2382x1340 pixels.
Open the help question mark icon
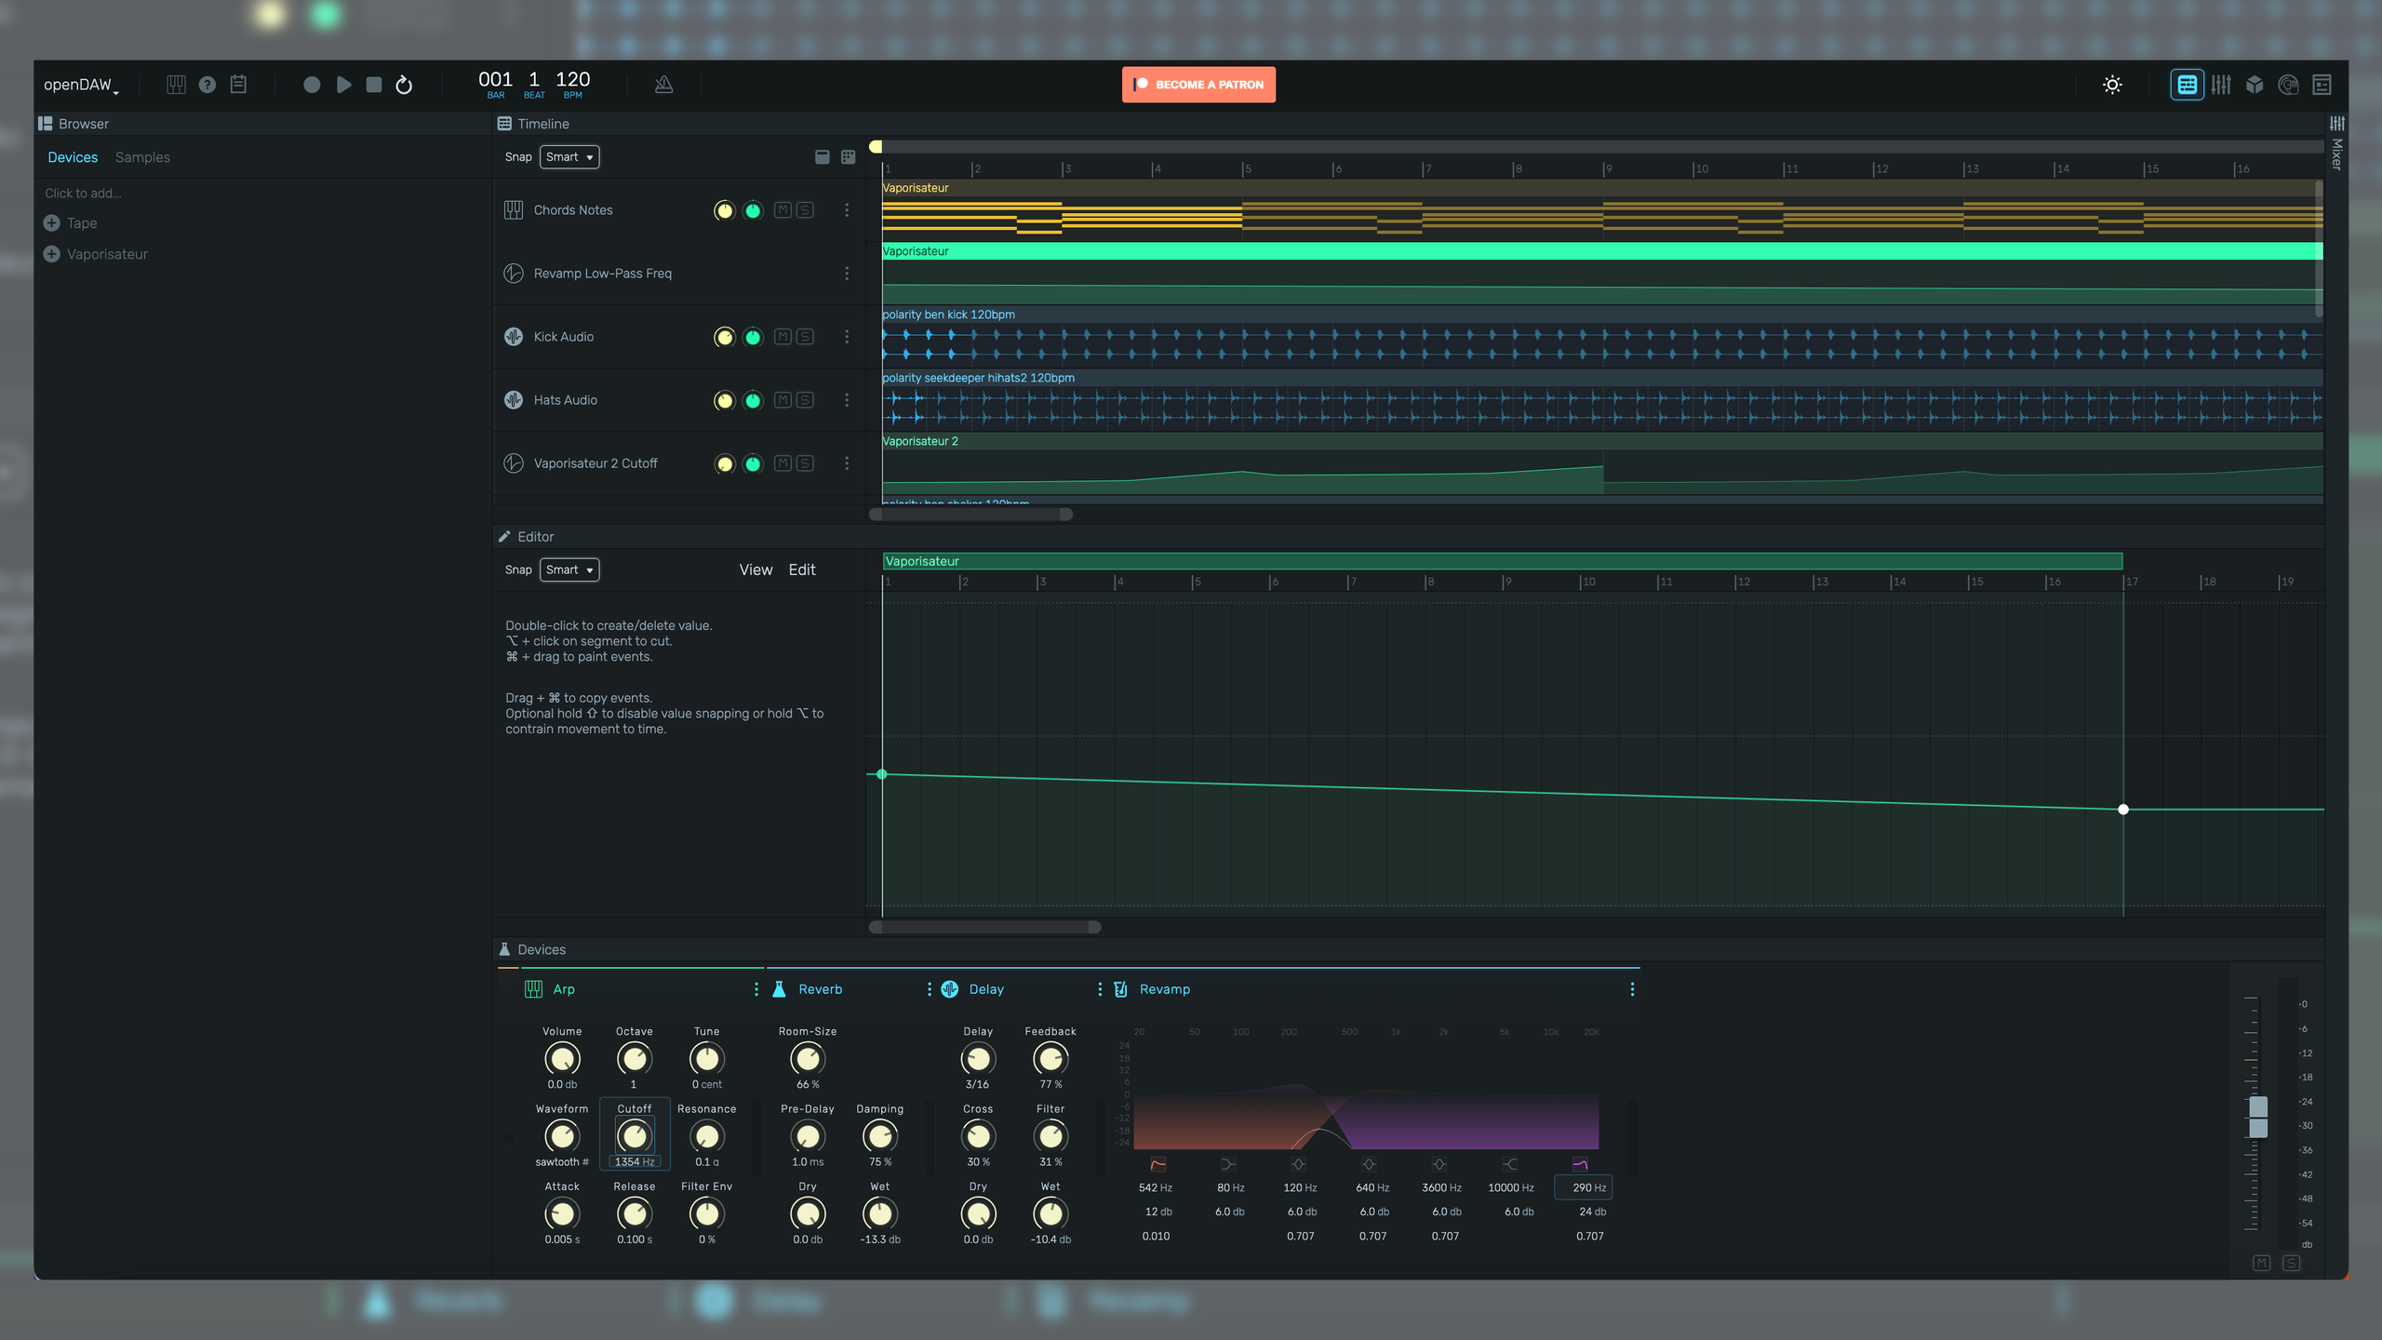pos(207,85)
